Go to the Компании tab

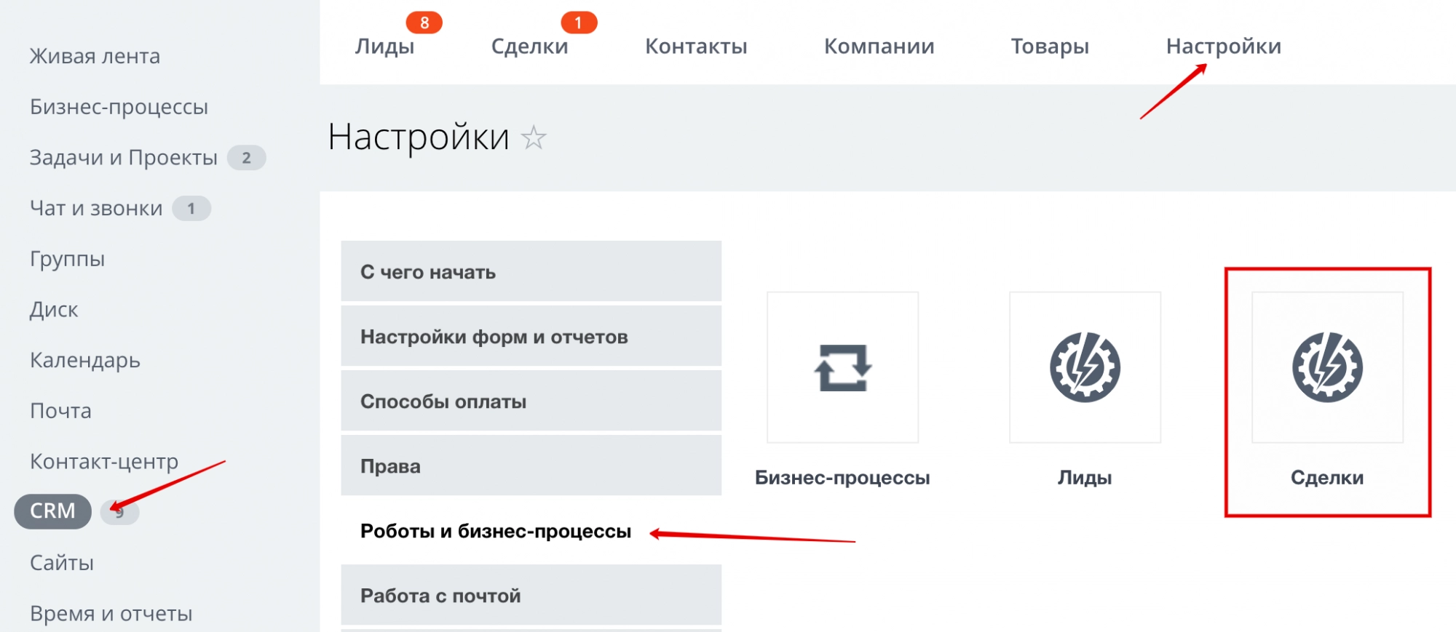point(879,47)
